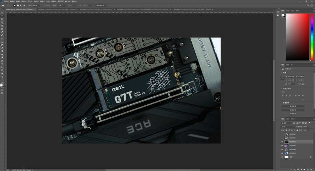Select the Clone Stamp tool
The width and height of the screenshot is (315, 171).
coord(2,42)
